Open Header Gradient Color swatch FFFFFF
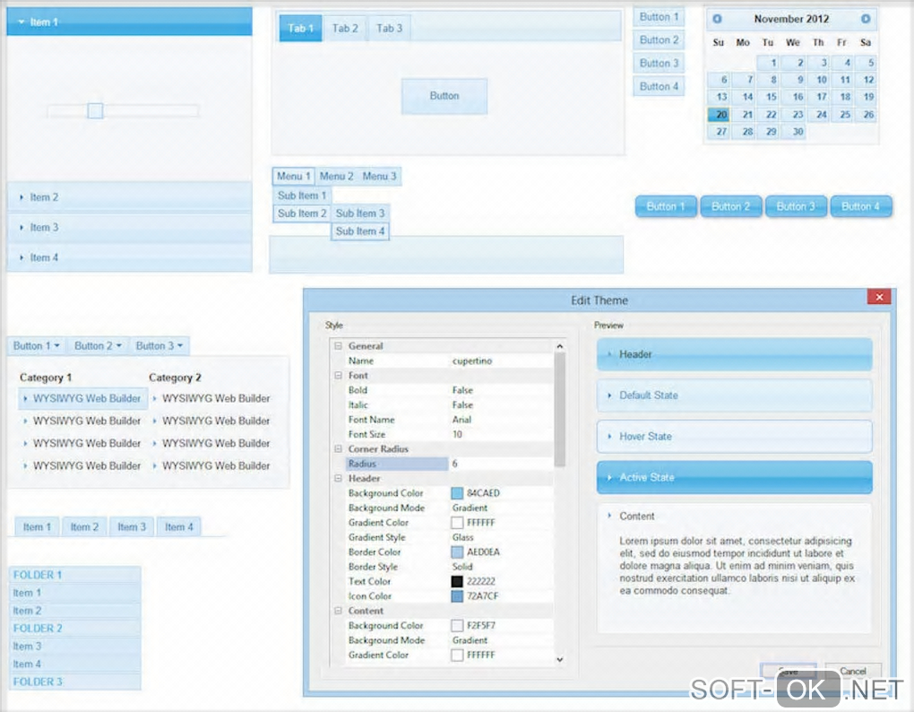 pyautogui.click(x=457, y=523)
